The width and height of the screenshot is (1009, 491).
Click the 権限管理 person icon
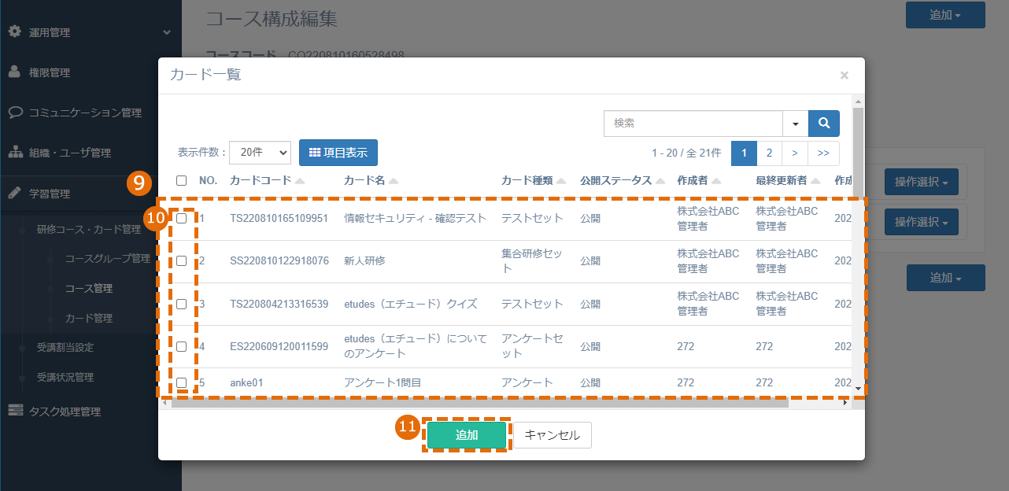(x=15, y=72)
